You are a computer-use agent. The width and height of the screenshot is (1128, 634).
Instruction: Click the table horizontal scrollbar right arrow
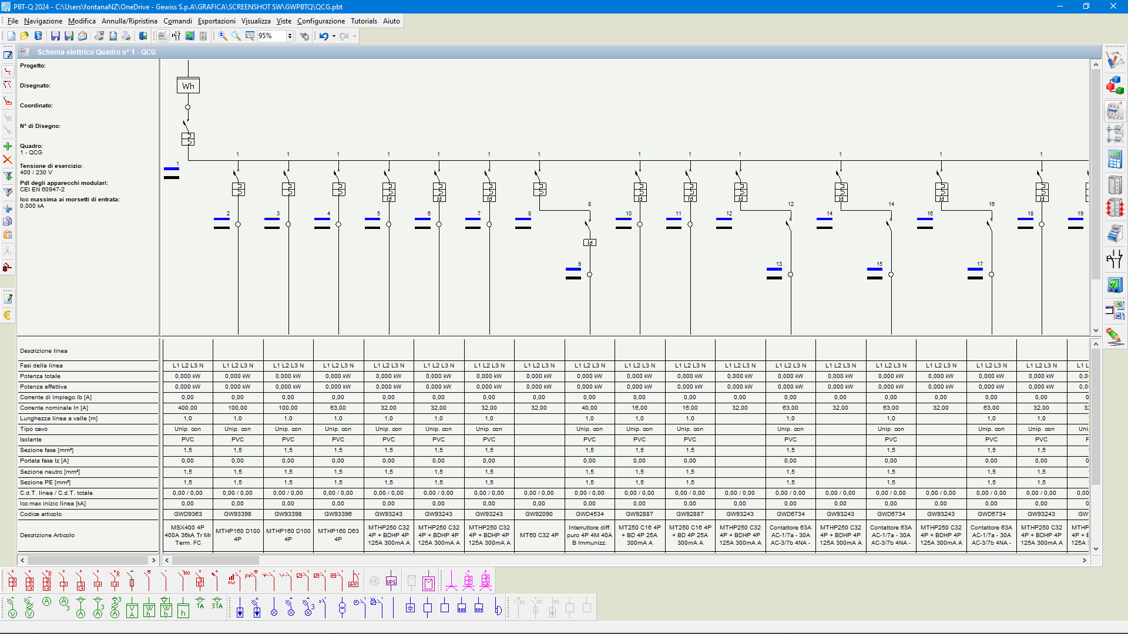click(x=1085, y=561)
